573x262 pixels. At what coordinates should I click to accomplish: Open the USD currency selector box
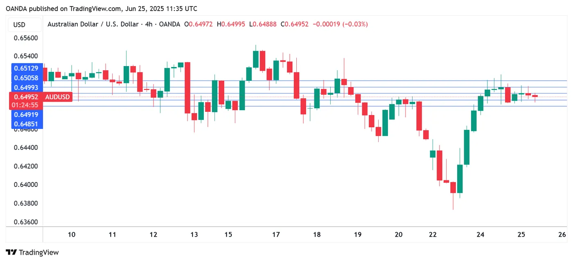pos(20,24)
